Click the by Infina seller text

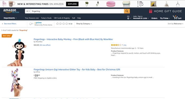(x=37, y=72)
